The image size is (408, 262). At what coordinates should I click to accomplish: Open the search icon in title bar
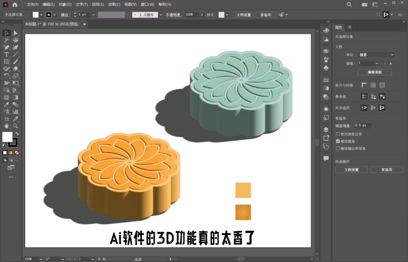tap(349, 4)
